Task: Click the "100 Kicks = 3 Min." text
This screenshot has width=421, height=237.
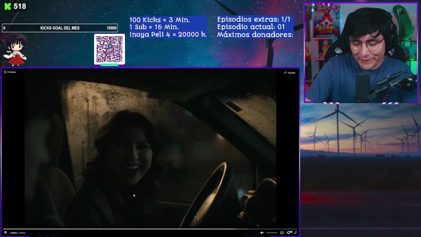Action: point(160,20)
